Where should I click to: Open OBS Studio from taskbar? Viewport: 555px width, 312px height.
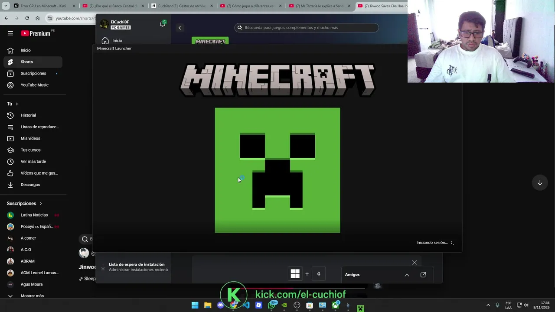[297, 305]
